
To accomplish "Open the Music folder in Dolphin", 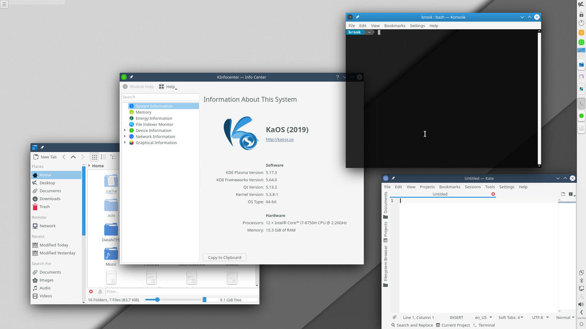I will coord(111,257).
